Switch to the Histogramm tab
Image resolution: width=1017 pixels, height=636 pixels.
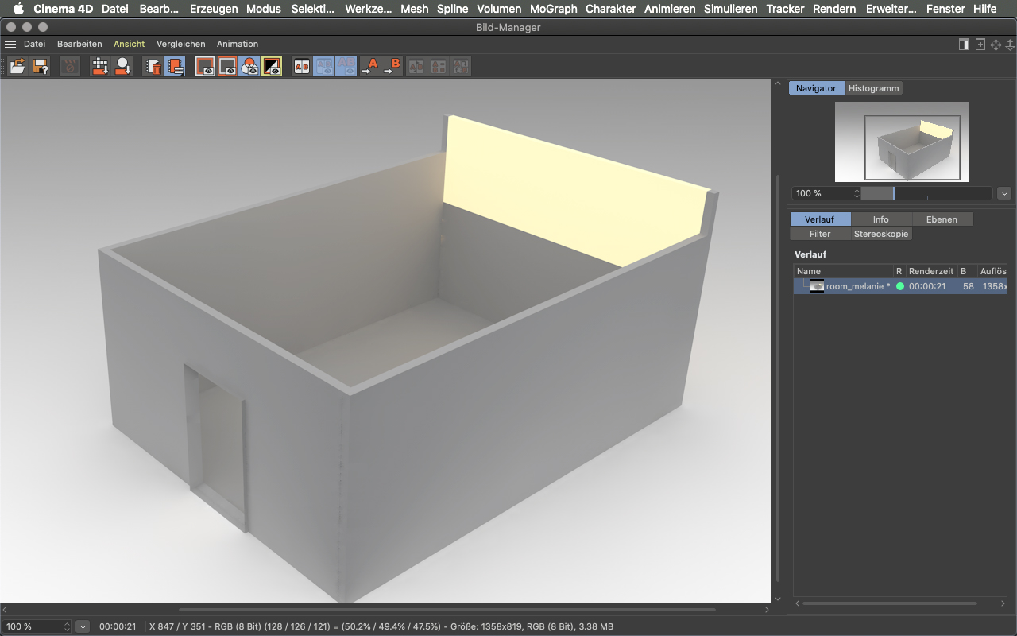pyautogui.click(x=873, y=88)
